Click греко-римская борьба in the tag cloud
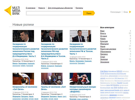 coord(112,90)
